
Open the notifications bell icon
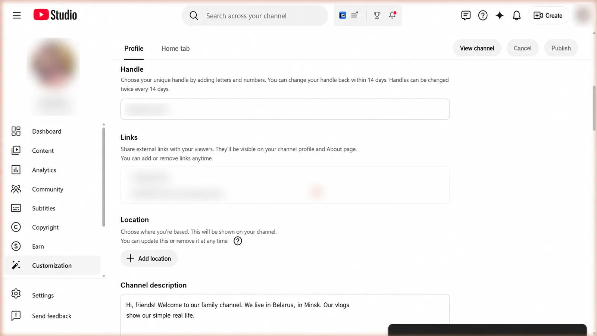(x=516, y=15)
